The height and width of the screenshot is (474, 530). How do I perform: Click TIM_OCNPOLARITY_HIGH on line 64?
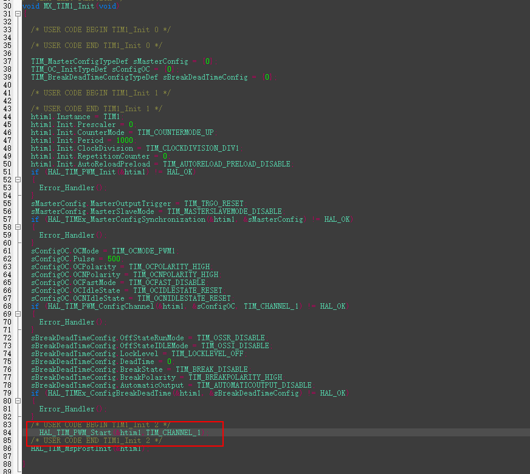pos(176,275)
